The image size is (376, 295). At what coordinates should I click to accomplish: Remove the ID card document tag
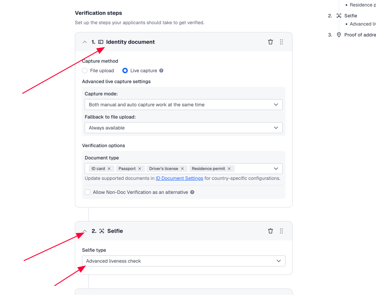point(109,169)
